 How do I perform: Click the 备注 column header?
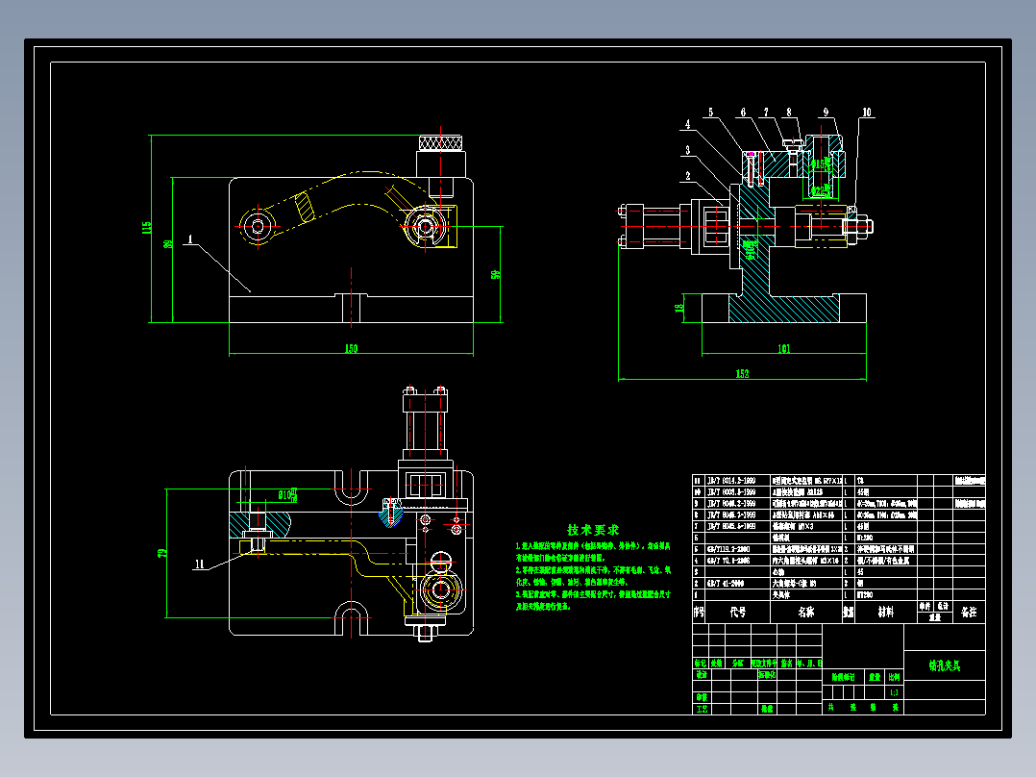969,613
